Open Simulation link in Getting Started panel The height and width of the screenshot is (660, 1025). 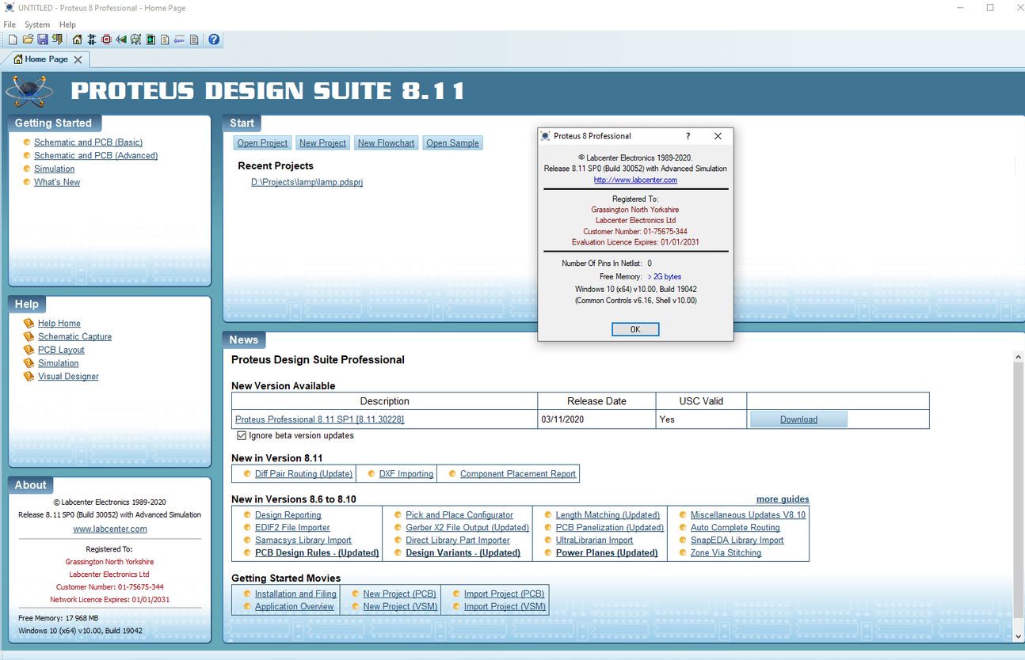[54, 169]
